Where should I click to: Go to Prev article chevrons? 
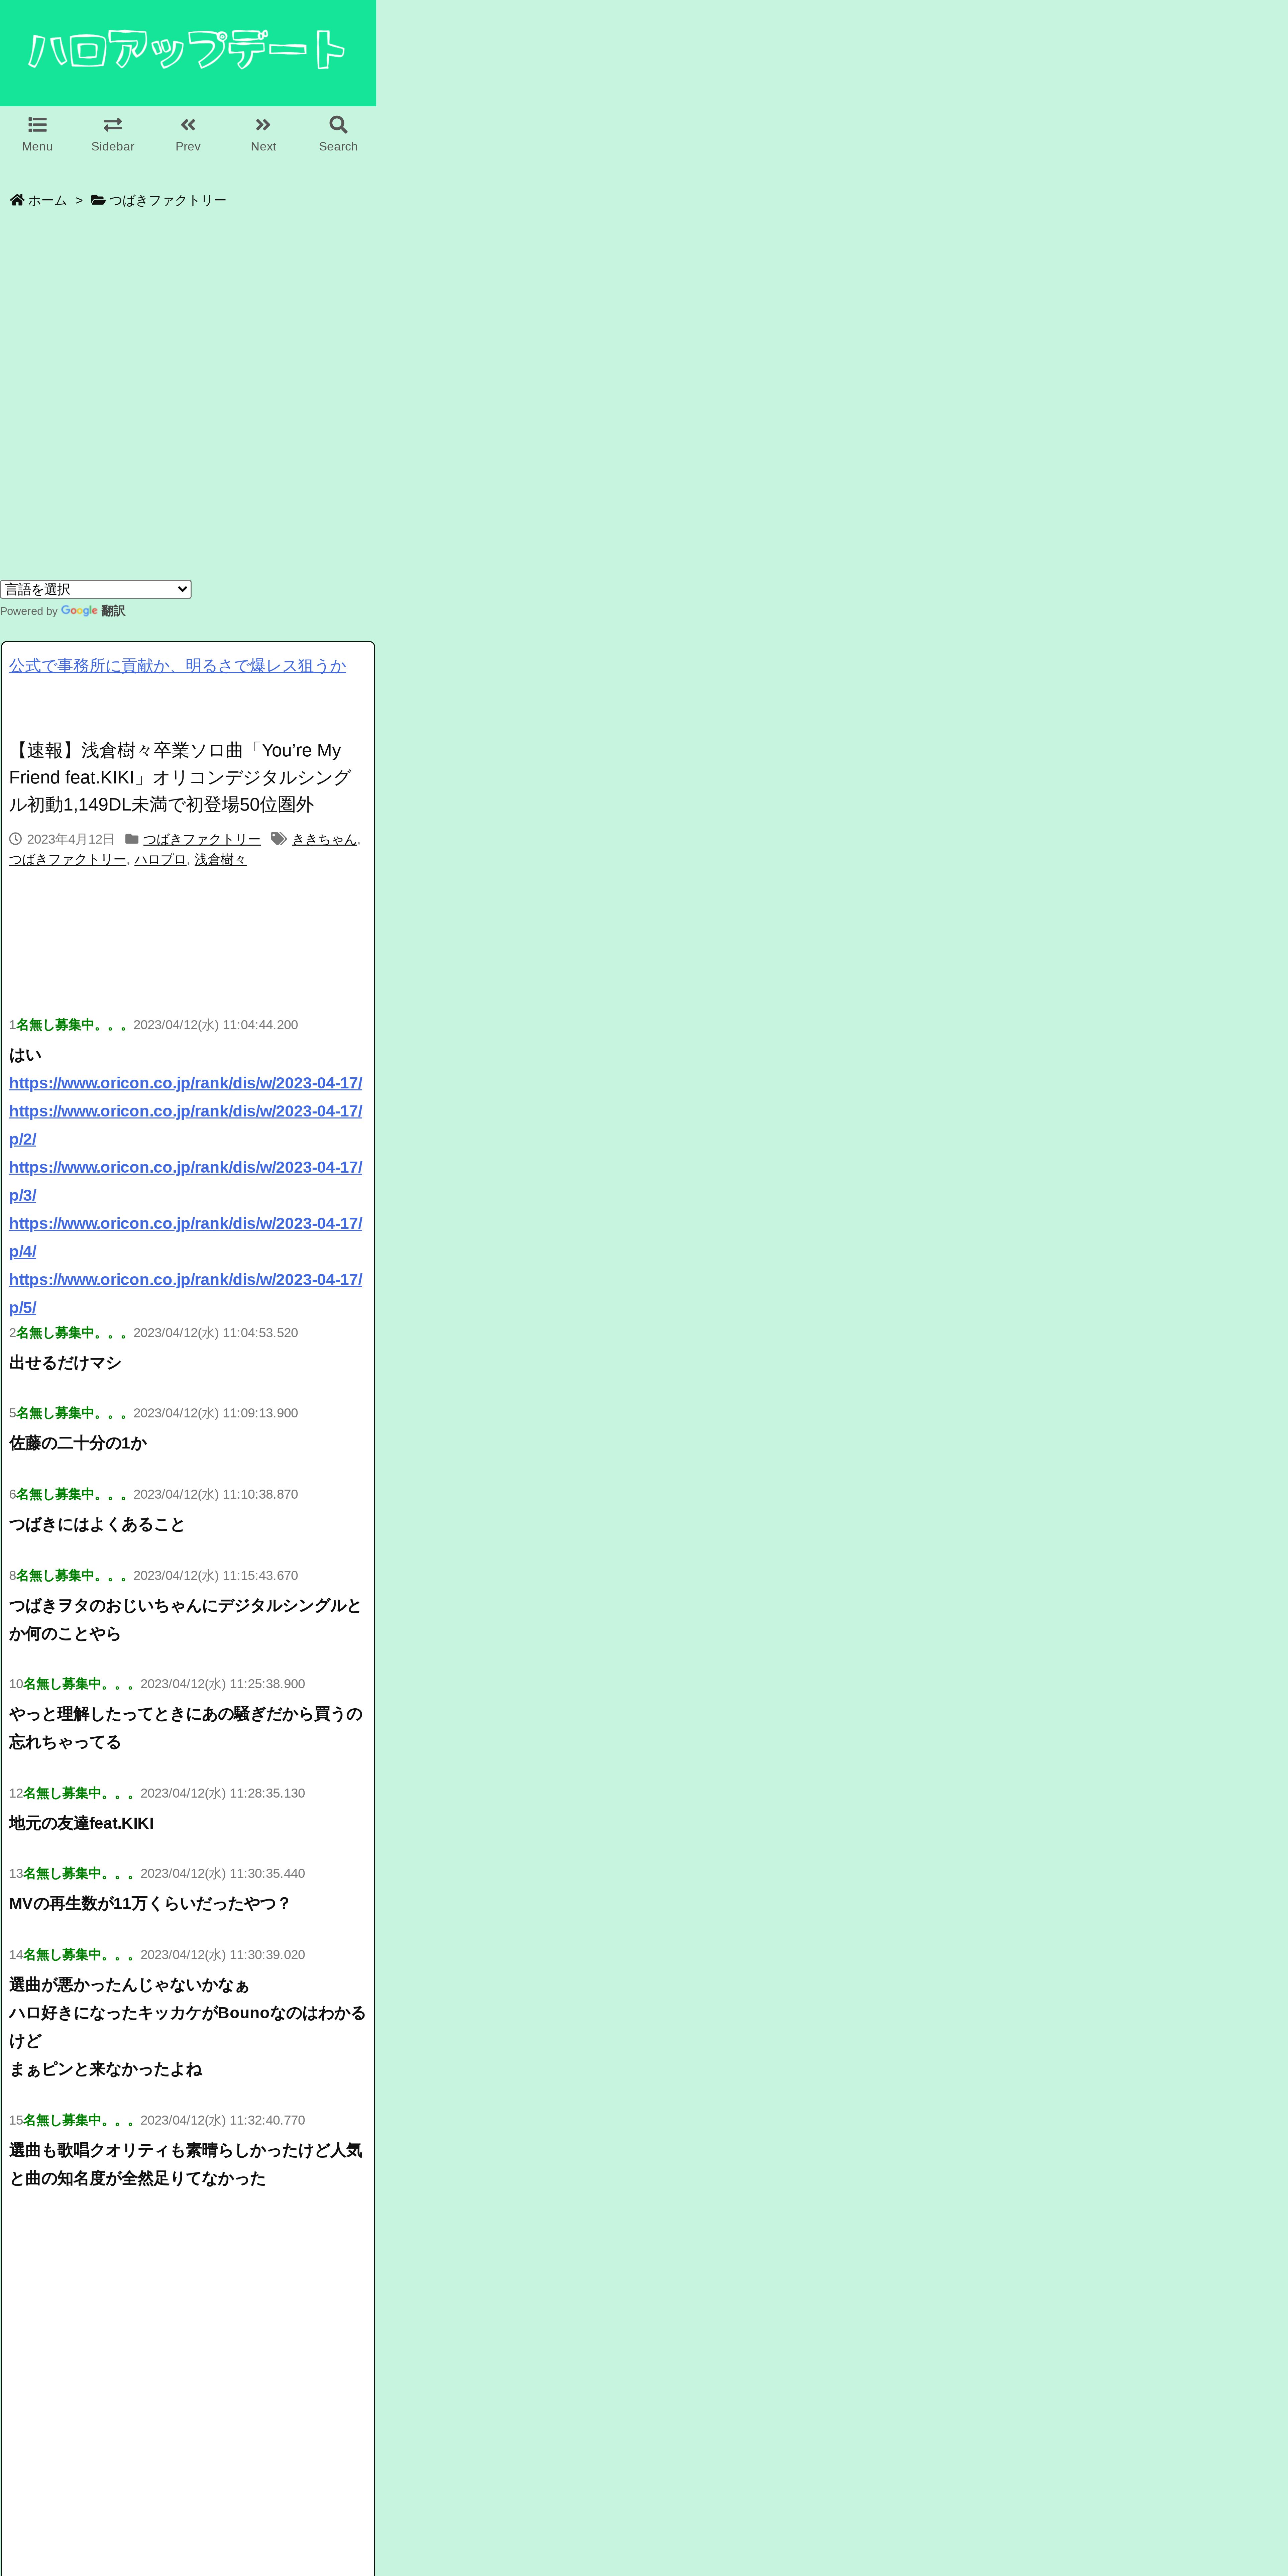click(188, 125)
